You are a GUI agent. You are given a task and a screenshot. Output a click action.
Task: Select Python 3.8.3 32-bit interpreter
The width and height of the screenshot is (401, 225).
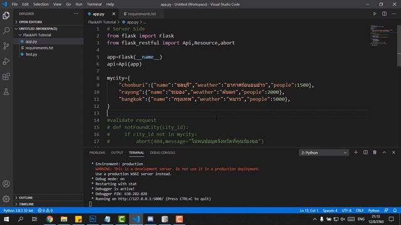point(18,211)
